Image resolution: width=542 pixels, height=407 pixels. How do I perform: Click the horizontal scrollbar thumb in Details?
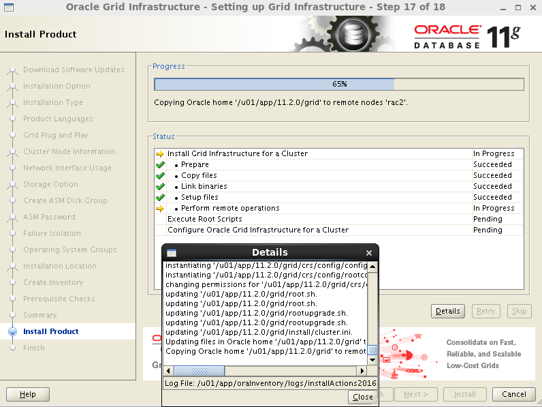[199, 371]
